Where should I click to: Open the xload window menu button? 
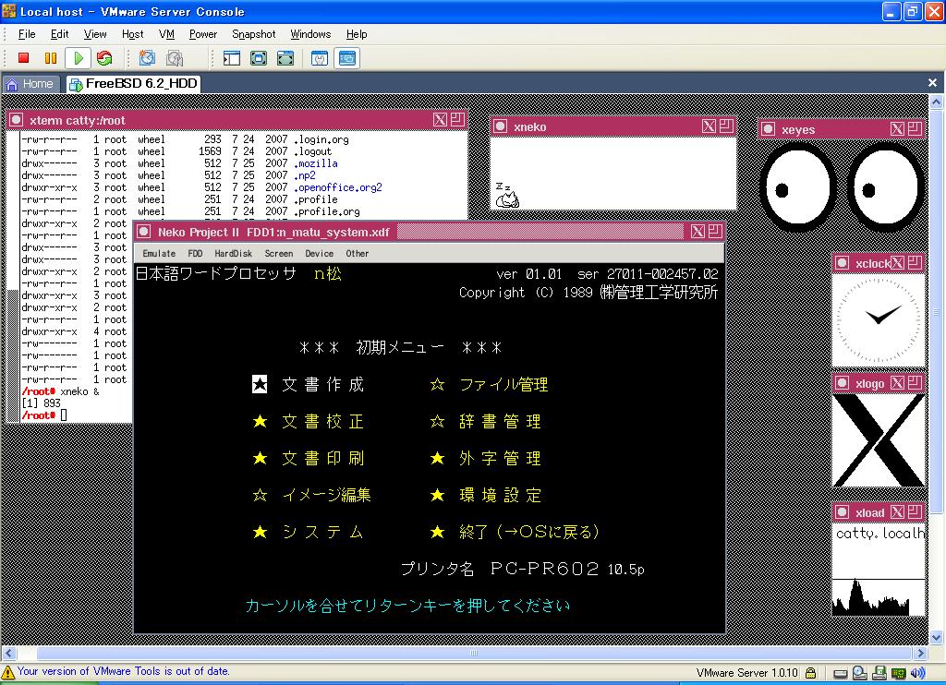[x=842, y=512]
